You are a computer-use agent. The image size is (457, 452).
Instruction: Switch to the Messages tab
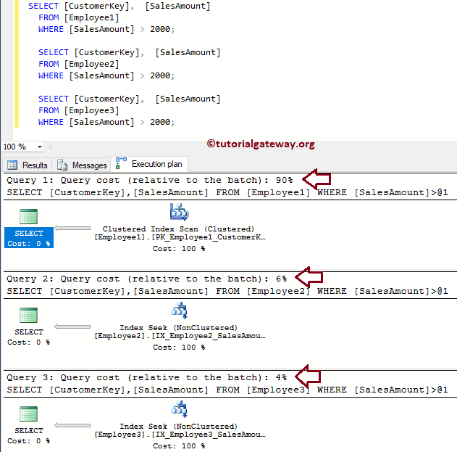[x=82, y=165]
